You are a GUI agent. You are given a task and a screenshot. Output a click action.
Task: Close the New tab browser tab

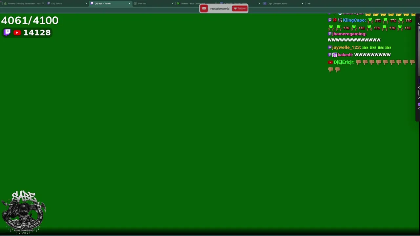(x=173, y=3)
